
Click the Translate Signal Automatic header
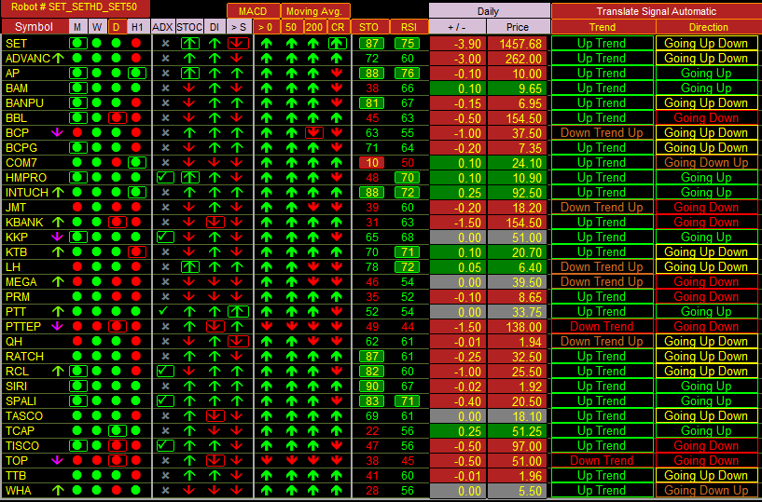pos(656,11)
